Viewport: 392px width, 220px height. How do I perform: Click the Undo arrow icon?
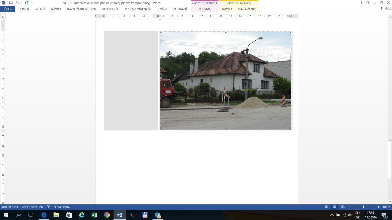click(17, 3)
